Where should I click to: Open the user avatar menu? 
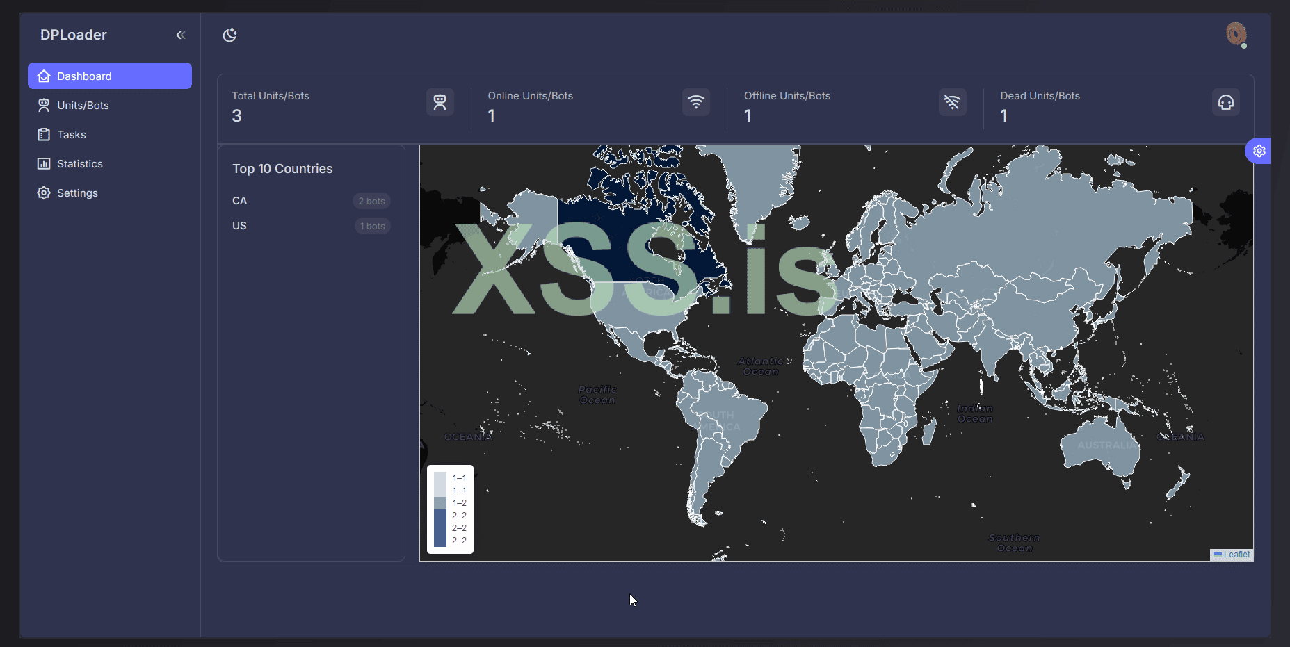(1236, 34)
